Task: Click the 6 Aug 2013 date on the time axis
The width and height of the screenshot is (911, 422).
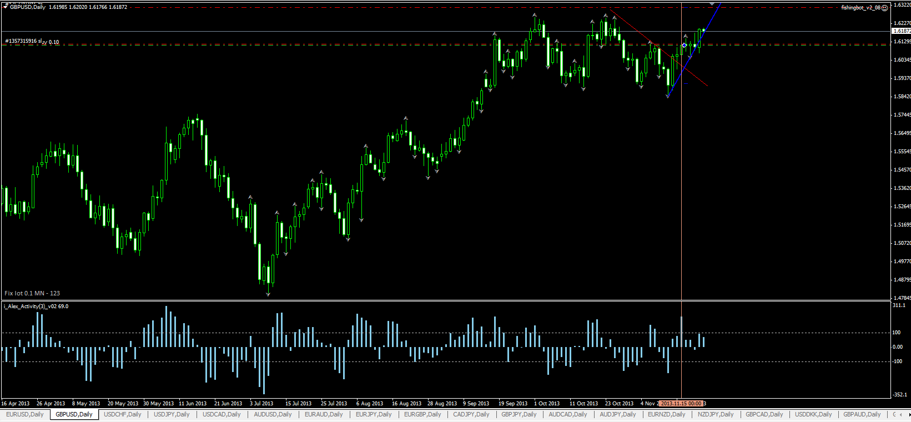Action: (x=370, y=404)
